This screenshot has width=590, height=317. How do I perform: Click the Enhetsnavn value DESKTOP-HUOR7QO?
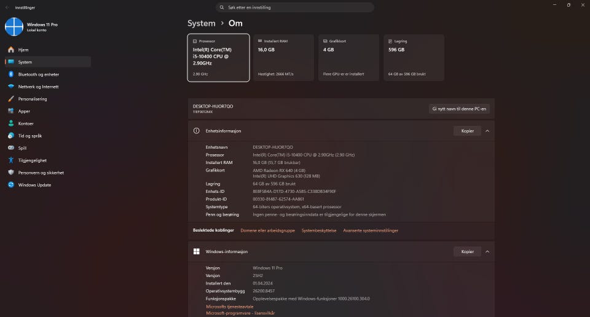point(273,147)
